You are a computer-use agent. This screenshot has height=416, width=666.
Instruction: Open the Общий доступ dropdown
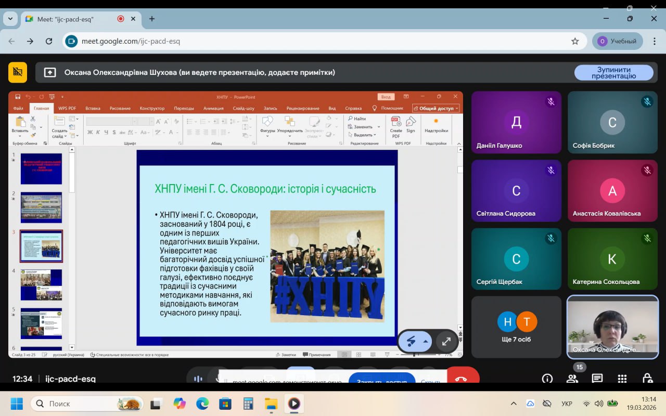[x=436, y=108]
